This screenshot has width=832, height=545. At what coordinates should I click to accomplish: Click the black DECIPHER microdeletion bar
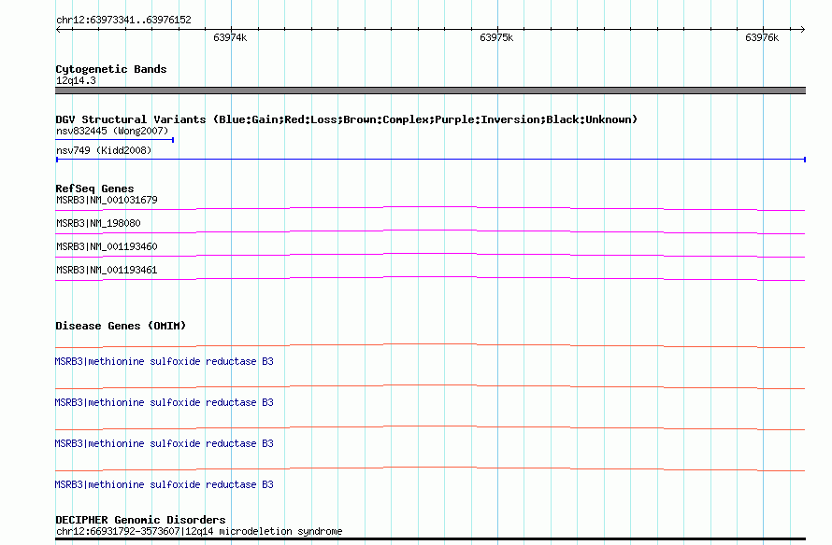[x=430, y=539]
